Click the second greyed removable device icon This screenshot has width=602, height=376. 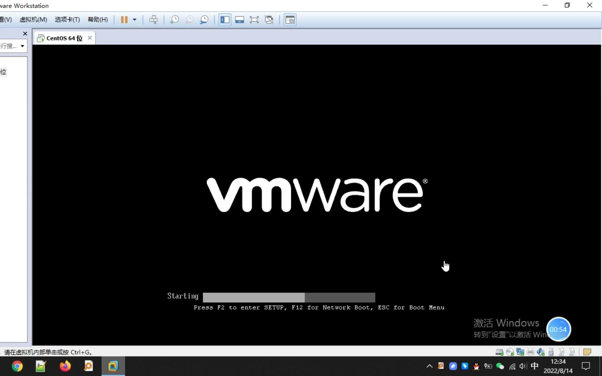tap(572, 352)
